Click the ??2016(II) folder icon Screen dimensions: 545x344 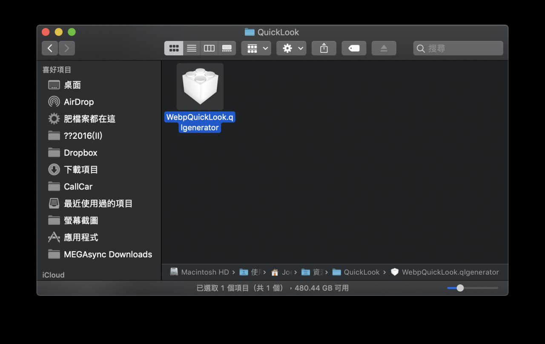tap(54, 135)
